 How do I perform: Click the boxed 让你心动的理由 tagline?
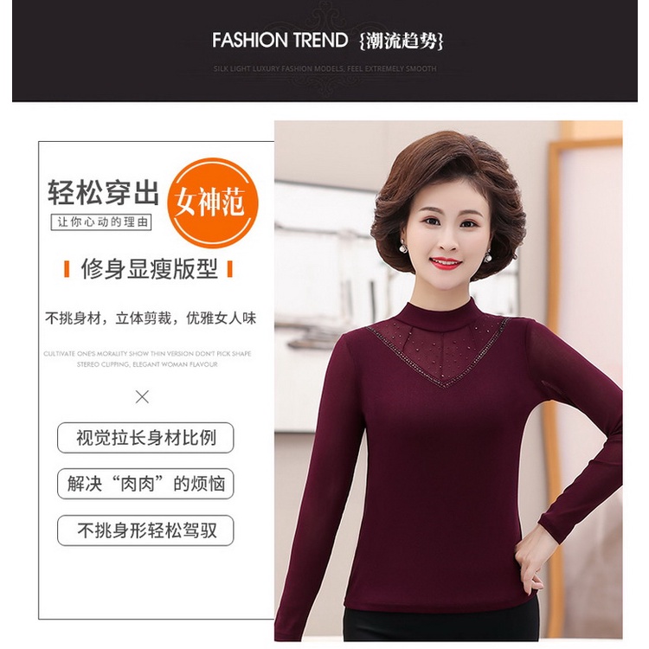pos(101,222)
